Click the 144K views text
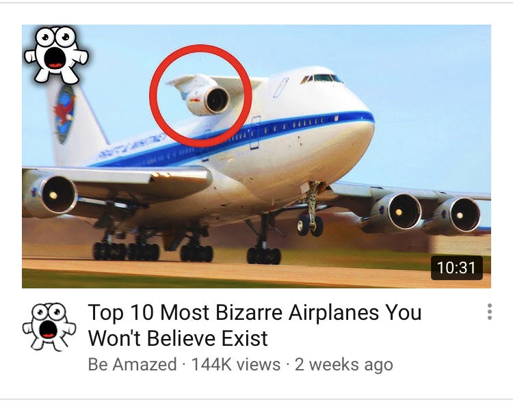The image size is (513, 408). click(x=235, y=364)
